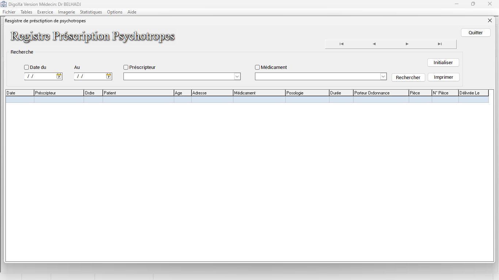Open the Statistiques menu
This screenshot has width=499, height=280.
click(91, 12)
